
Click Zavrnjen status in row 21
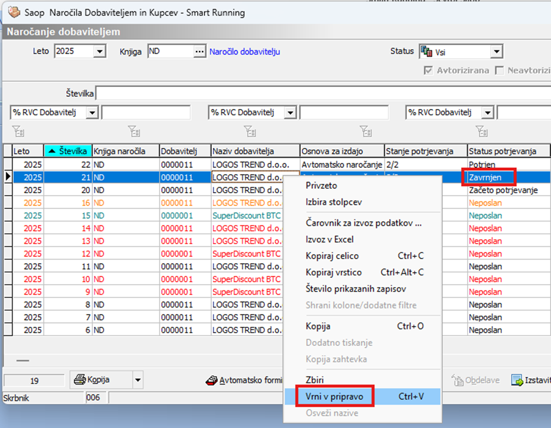485,178
